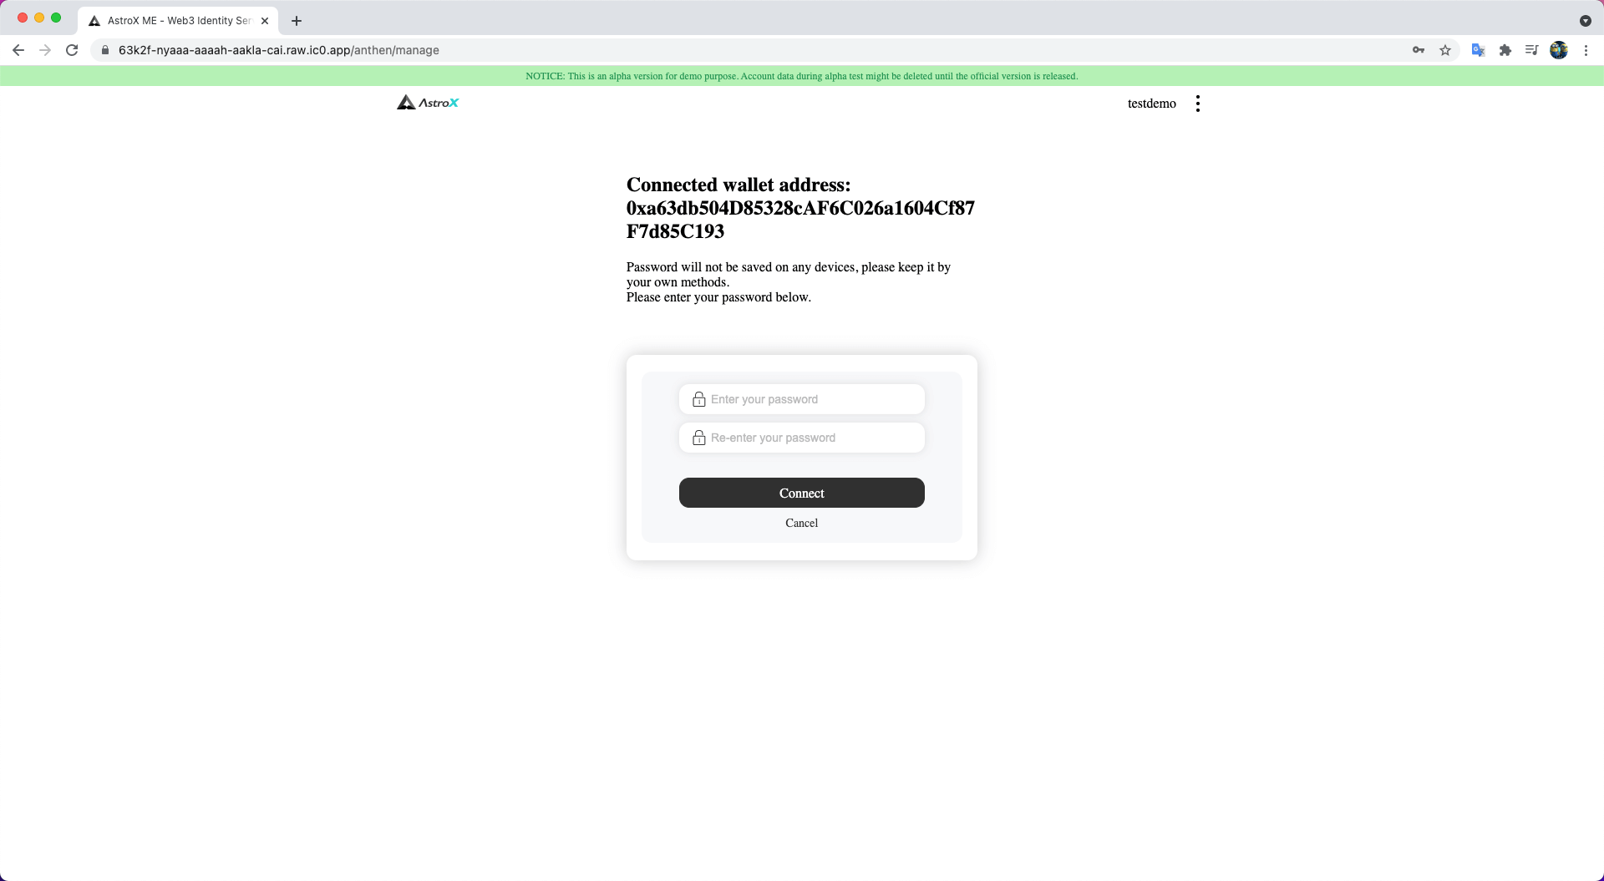Open a new browser tab
1604x881 pixels.
pyautogui.click(x=297, y=21)
